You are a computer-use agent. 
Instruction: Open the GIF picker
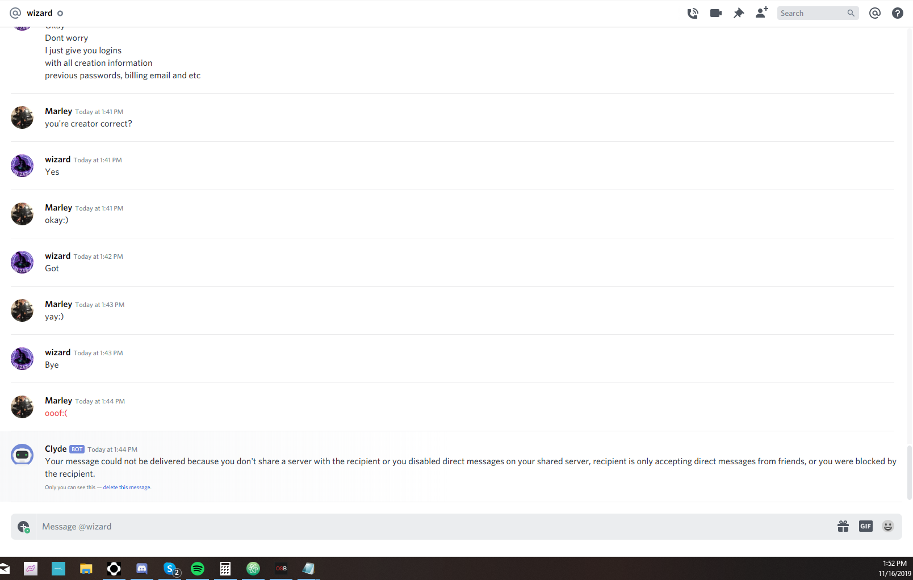(x=865, y=526)
